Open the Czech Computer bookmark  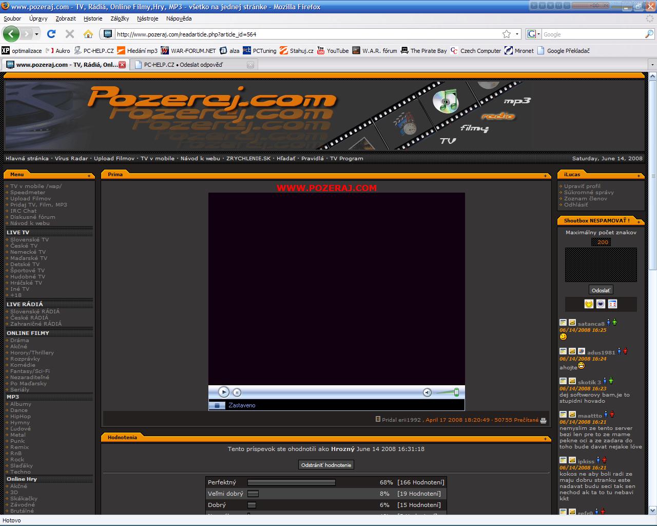pyautogui.click(x=475, y=50)
